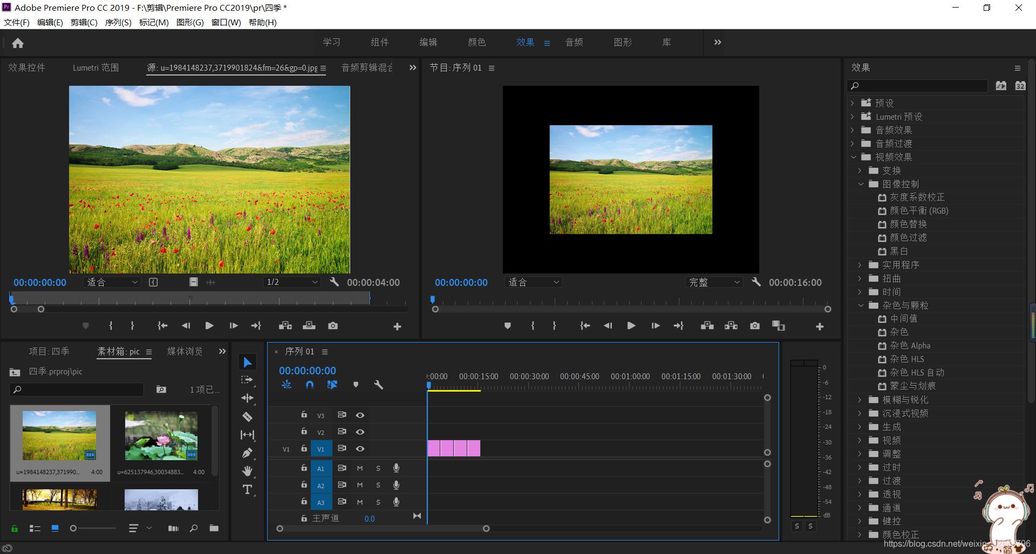The image size is (1036, 554).
Task: Expand the 模糊与锐化 folder
Action: [x=860, y=400]
